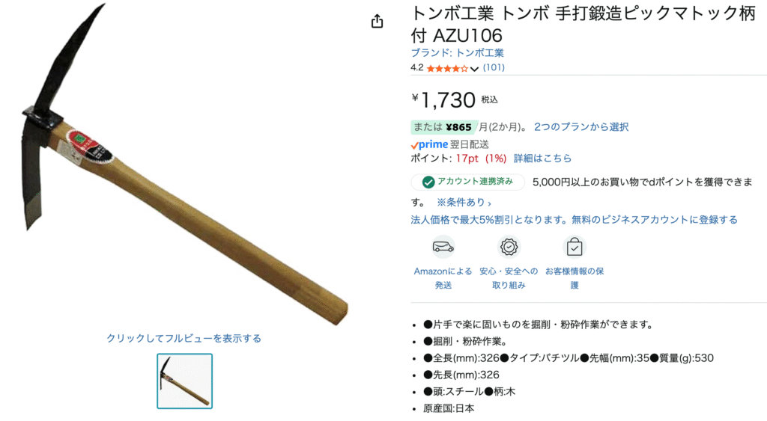Expand the ※条件あり conditions link

[x=463, y=202]
